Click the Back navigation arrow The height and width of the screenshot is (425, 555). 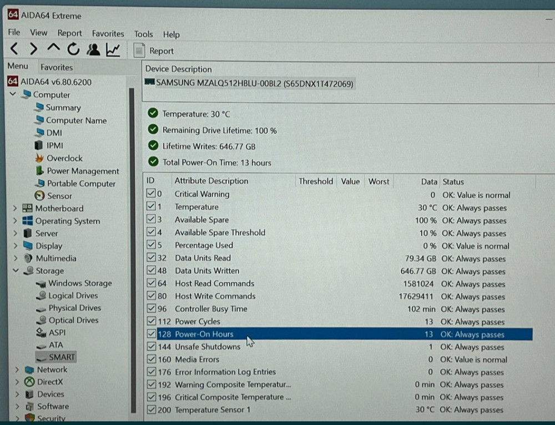[14, 49]
